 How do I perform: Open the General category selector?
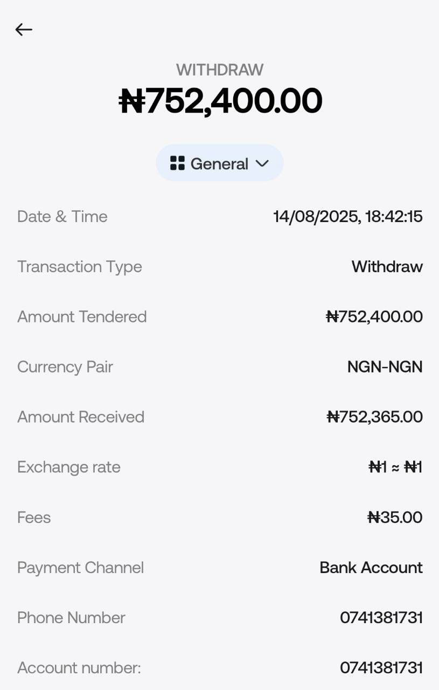(x=220, y=163)
